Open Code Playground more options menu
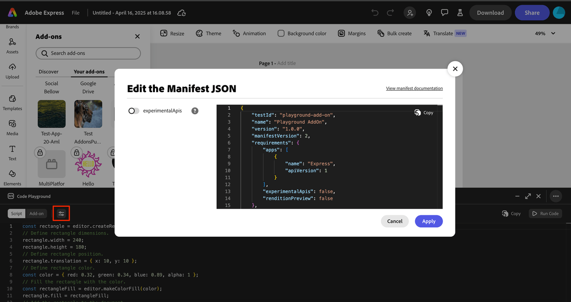 pyautogui.click(x=555, y=196)
